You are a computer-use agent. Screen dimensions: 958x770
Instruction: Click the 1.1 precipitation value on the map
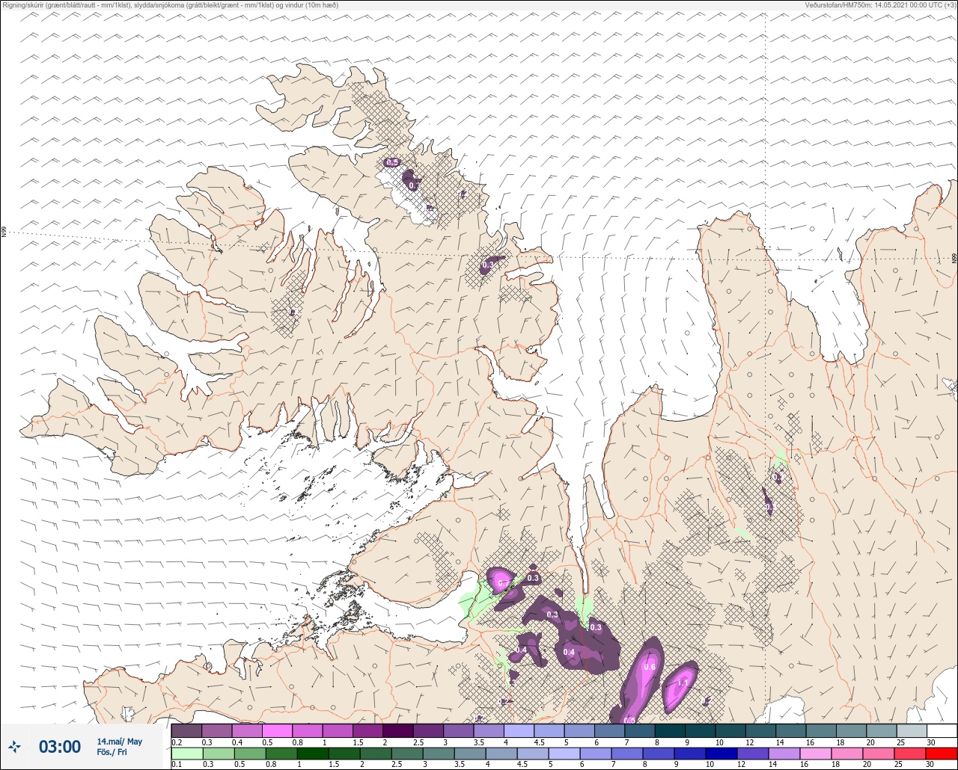click(x=682, y=683)
